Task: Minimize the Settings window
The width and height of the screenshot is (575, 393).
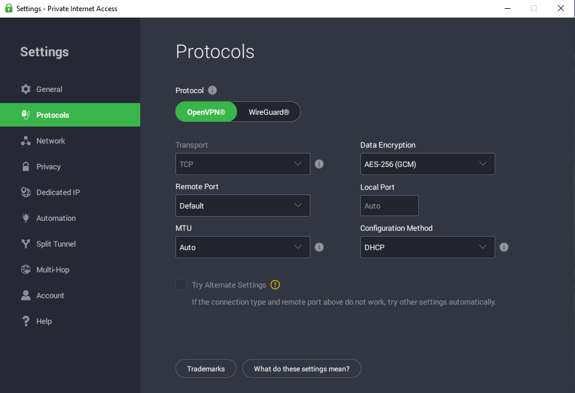Action: (x=508, y=8)
